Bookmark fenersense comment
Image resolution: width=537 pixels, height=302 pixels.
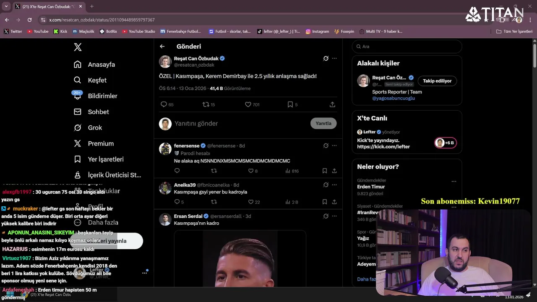[x=325, y=171]
